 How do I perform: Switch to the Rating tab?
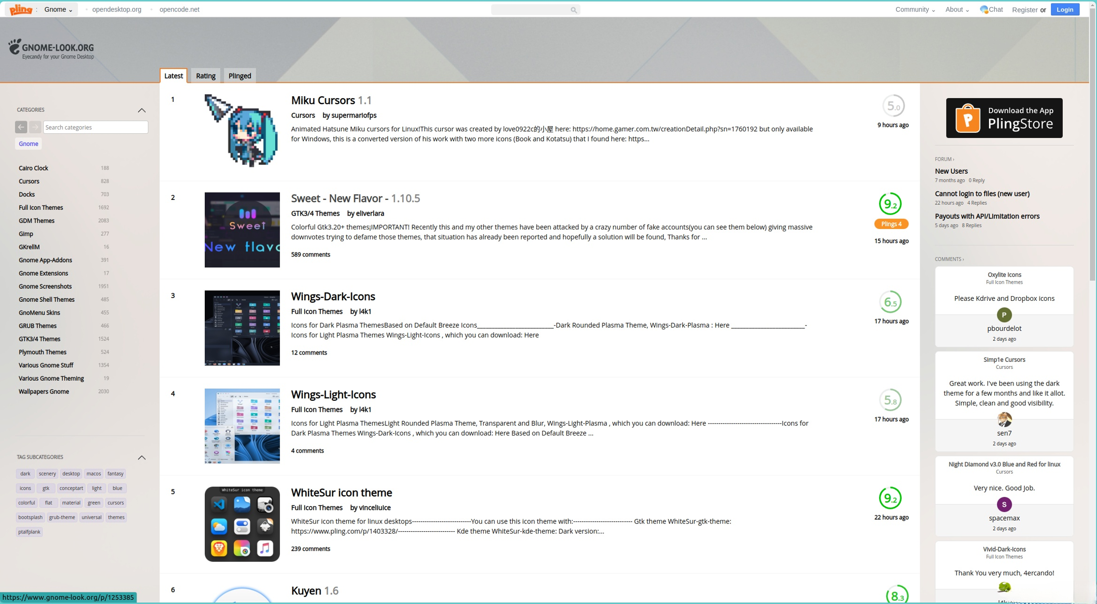coord(205,76)
